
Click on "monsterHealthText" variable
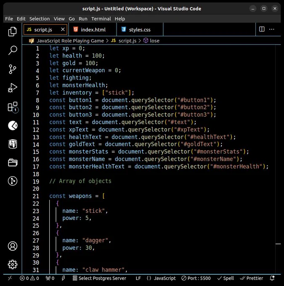pos(96,167)
